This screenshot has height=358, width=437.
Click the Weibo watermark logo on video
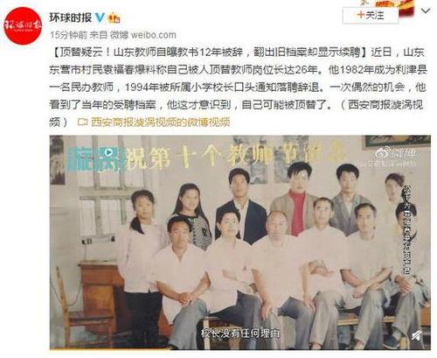coord(397,153)
